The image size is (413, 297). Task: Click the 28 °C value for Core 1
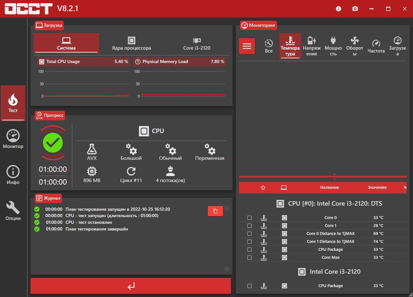coord(378,226)
